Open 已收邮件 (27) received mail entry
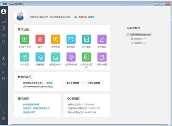The height and width of the screenshot is (126, 172). [138, 38]
